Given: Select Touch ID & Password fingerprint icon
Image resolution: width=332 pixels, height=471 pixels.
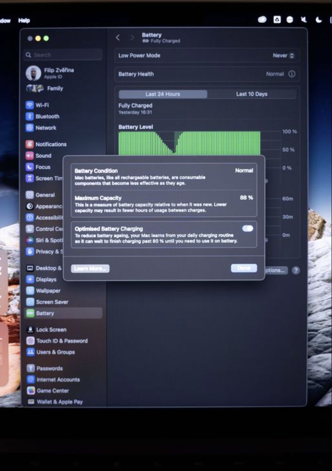Looking at the screenshot, I should pos(30,341).
